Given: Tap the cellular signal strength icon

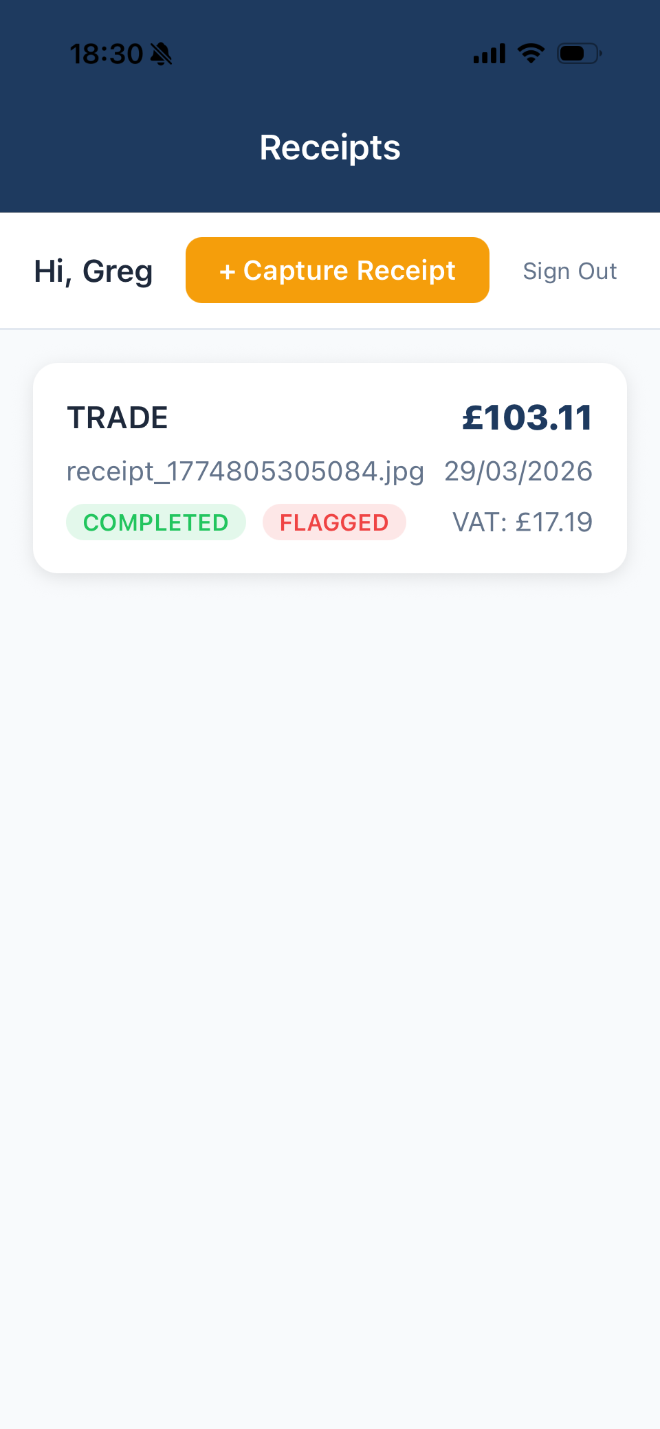Looking at the screenshot, I should point(489,54).
